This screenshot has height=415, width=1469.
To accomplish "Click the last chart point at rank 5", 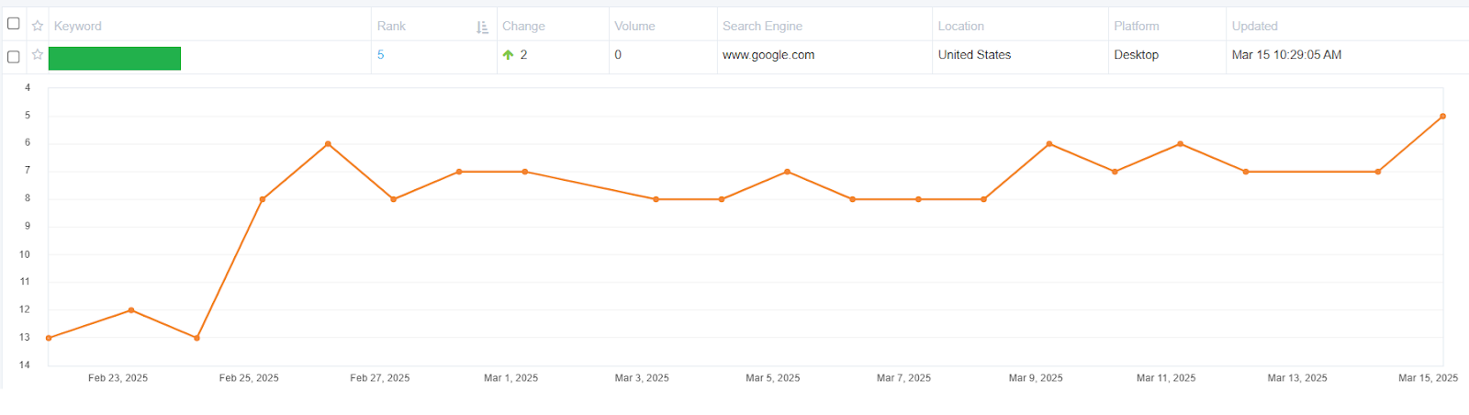I will (1442, 117).
